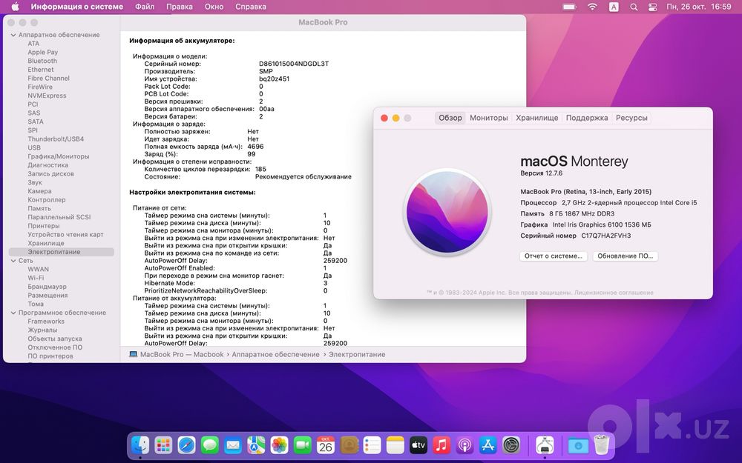Click the Отчет о системе button
Viewport: 742px width, 463px height.
tap(554, 256)
